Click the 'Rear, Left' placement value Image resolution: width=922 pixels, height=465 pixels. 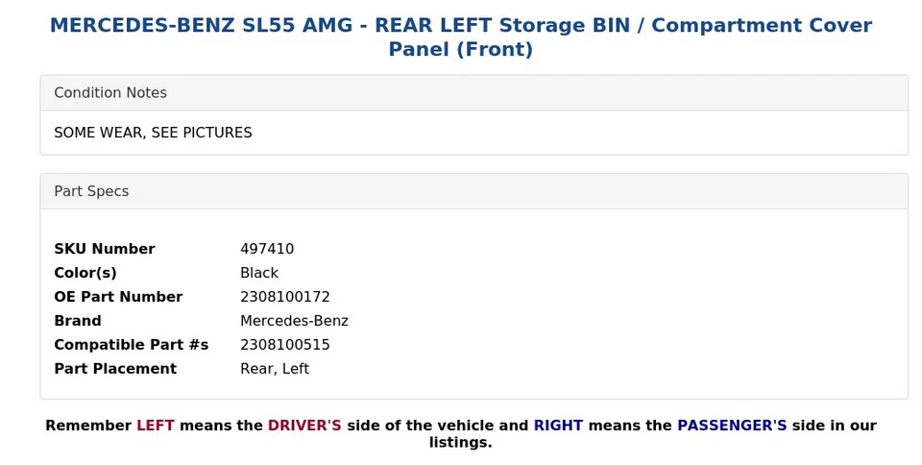[275, 369]
